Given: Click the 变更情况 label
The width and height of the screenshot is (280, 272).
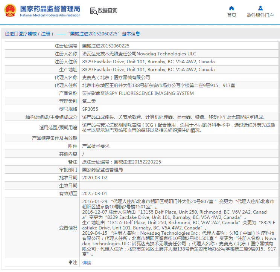Looking at the screenshot, I should 68,228.
